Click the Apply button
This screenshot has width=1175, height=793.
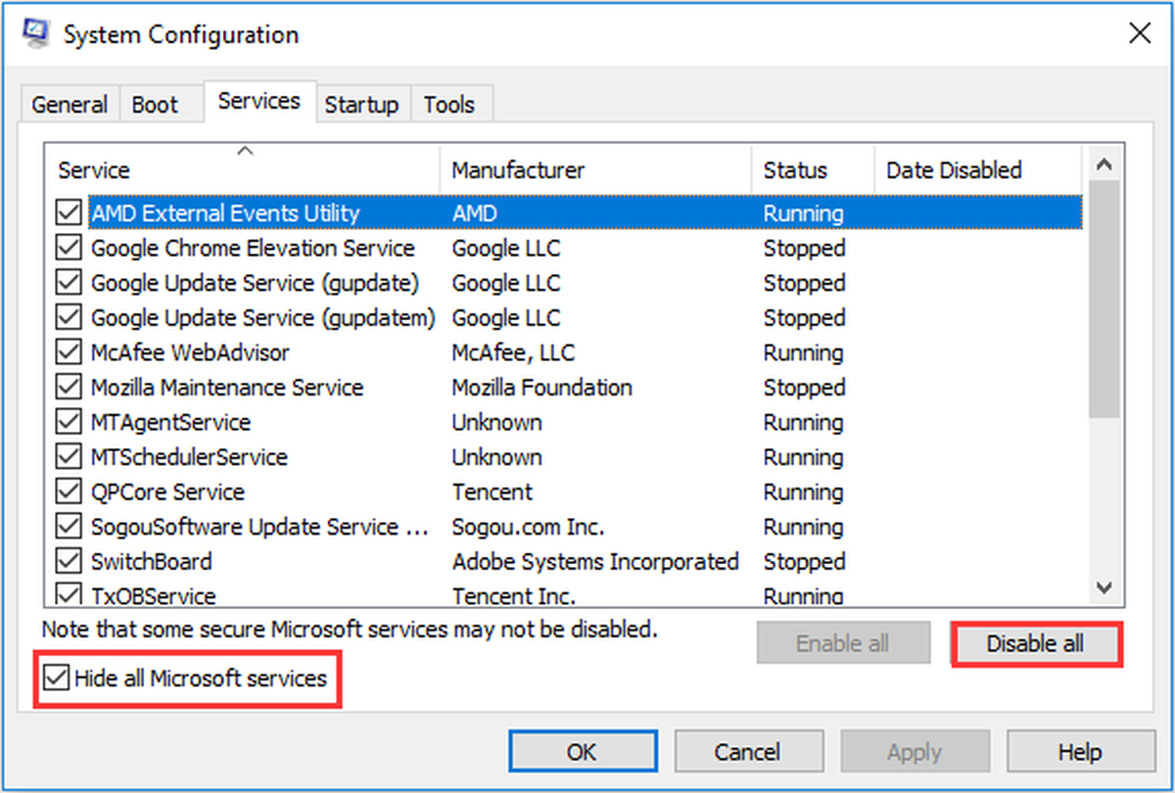click(914, 752)
